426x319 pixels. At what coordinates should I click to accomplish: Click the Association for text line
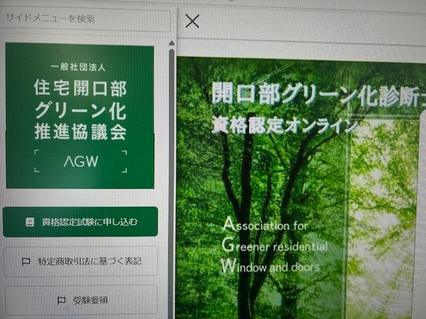click(266, 225)
